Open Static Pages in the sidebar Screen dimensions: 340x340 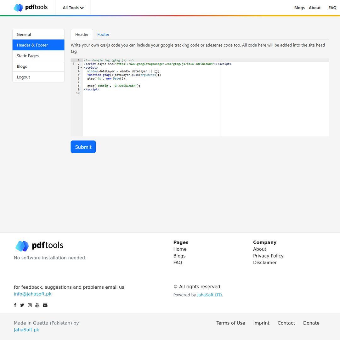pyautogui.click(x=38, y=55)
